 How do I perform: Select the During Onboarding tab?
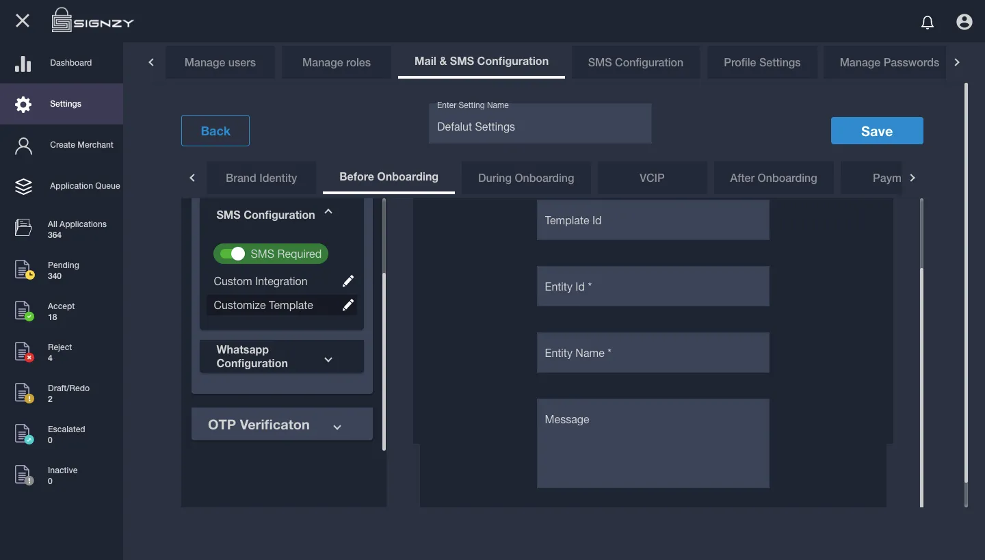526,178
